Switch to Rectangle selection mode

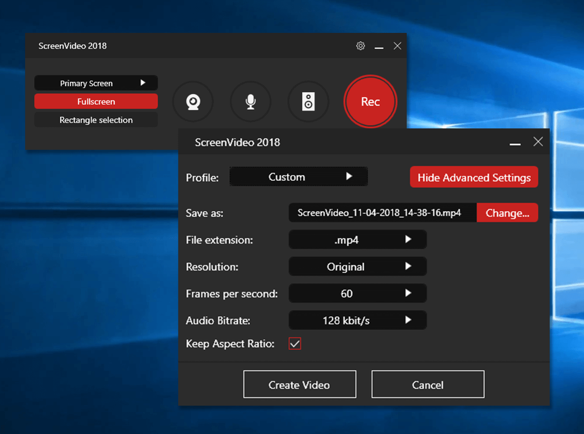click(96, 120)
